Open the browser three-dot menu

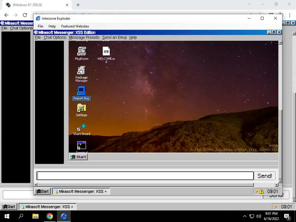click(290, 15)
